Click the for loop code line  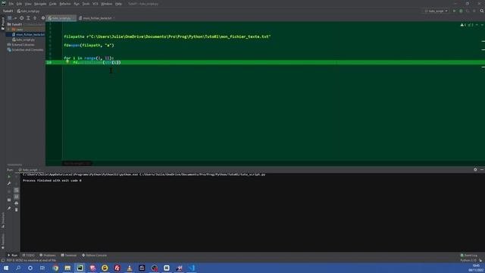tap(89, 58)
